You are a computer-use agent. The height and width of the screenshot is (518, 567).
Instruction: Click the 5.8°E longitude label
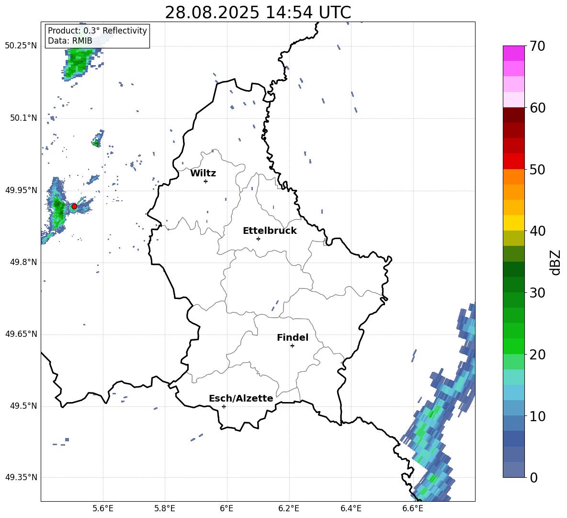coord(165,508)
